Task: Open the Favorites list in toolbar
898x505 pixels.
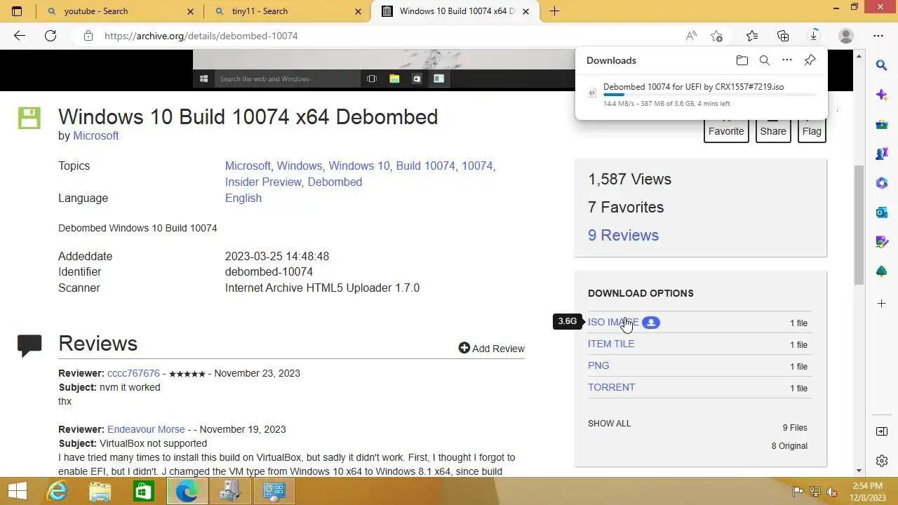Action: point(752,36)
